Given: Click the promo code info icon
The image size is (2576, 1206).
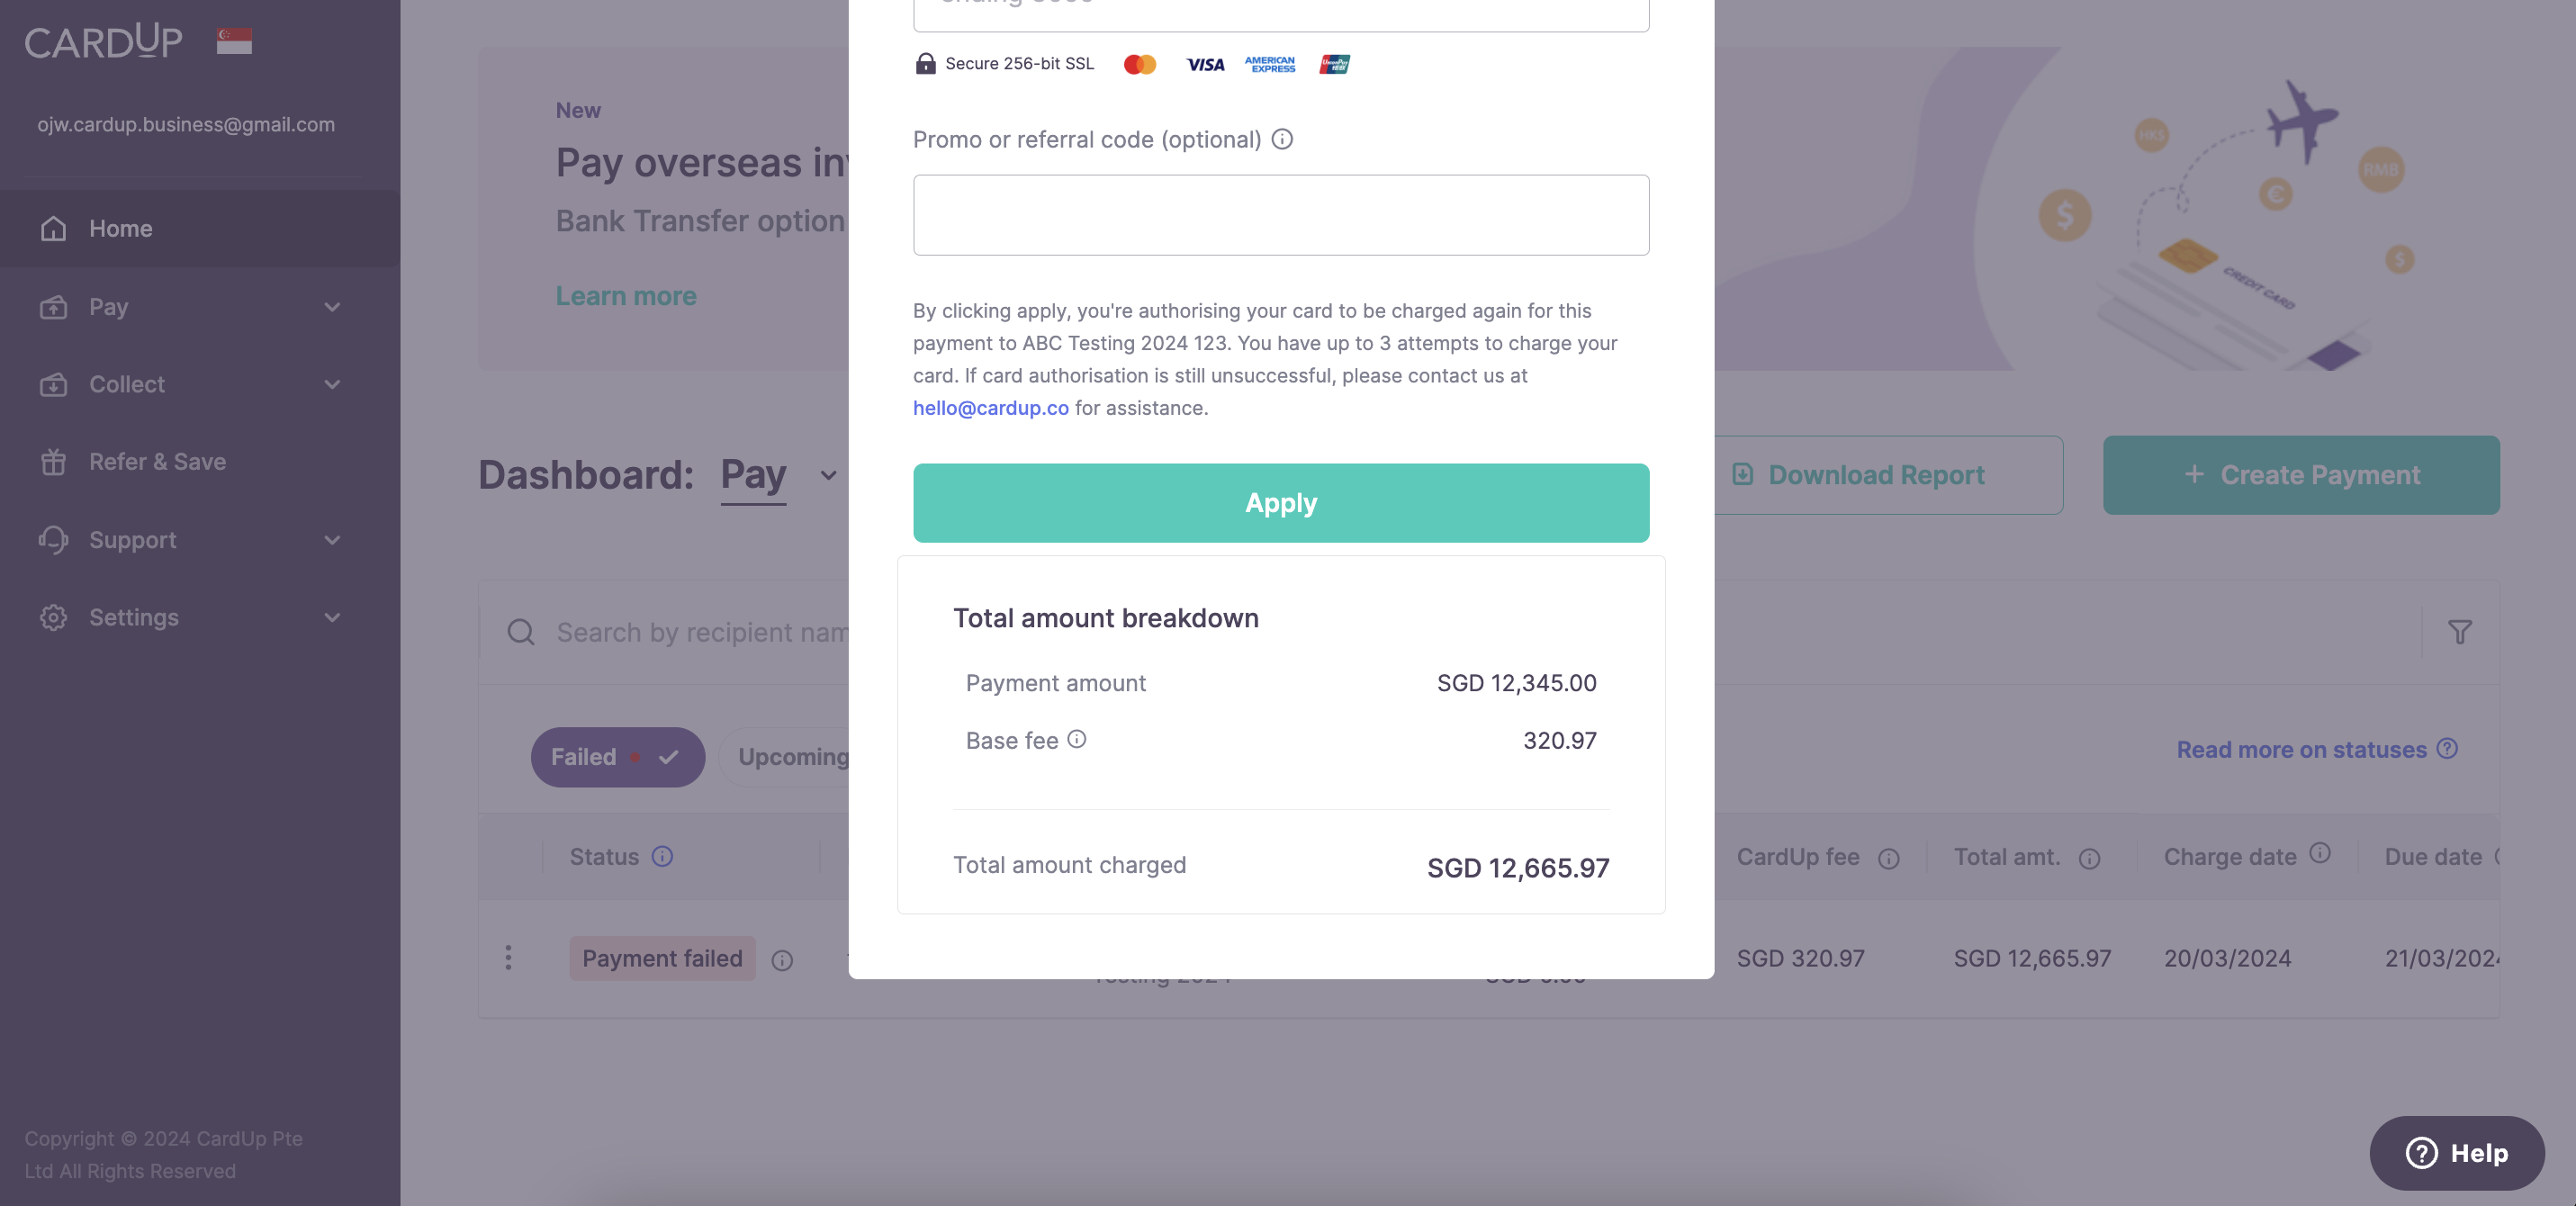Looking at the screenshot, I should click(1282, 139).
